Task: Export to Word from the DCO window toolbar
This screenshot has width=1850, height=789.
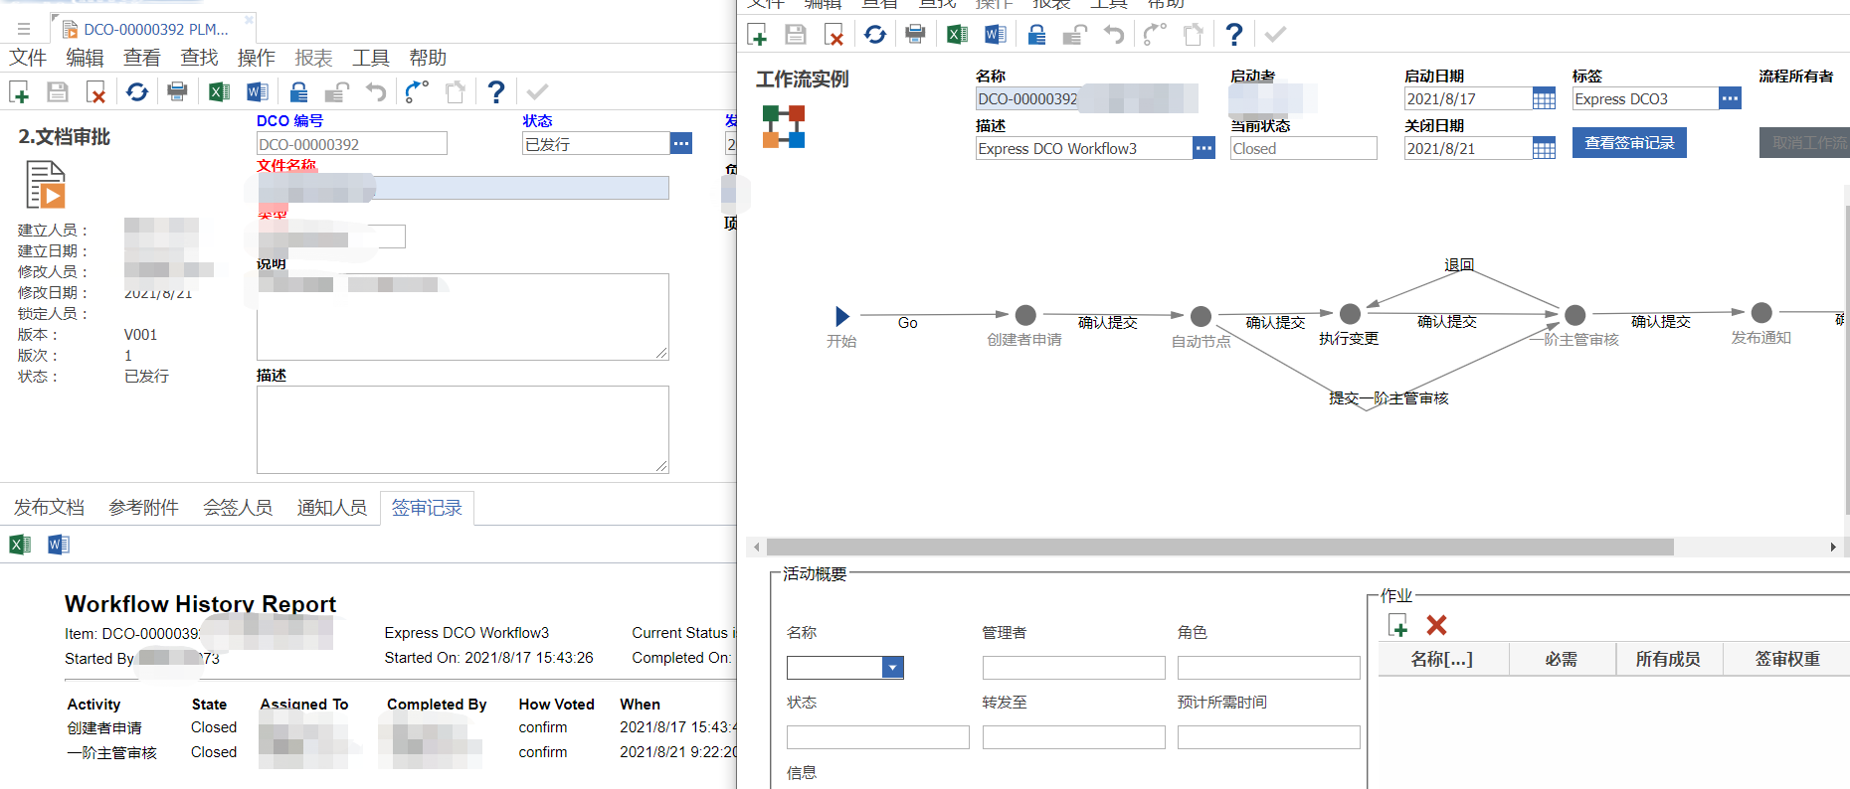Action: click(258, 92)
